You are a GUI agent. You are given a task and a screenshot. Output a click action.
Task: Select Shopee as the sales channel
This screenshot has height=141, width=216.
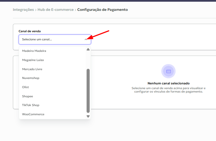coord(52,96)
